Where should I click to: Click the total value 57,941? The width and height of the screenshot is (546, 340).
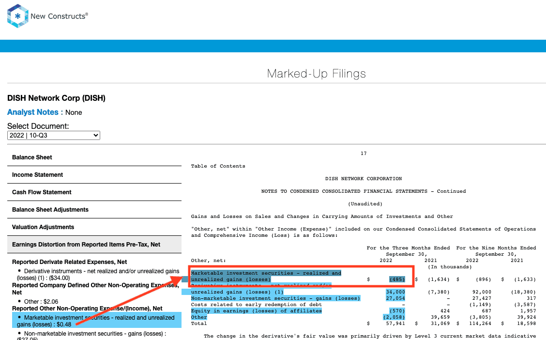[x=395, y=323]
